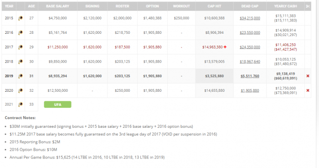Click the red plus next to $14,963,380
This screenshot has height=168, width=319.
225,47
